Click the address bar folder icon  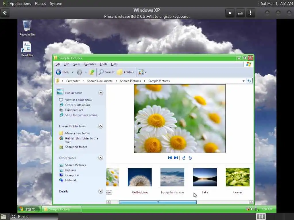[57, 81]
